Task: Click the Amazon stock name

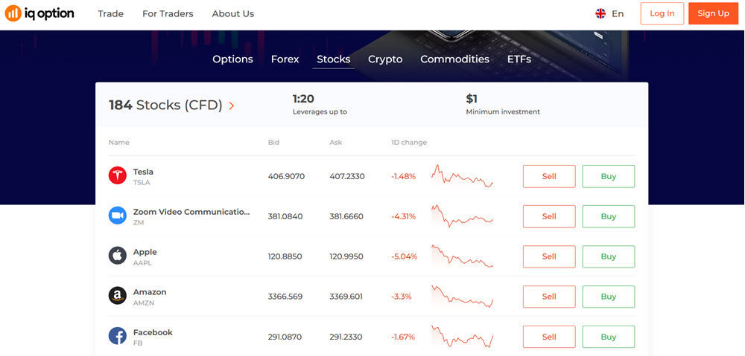Action: coord(150,292)
